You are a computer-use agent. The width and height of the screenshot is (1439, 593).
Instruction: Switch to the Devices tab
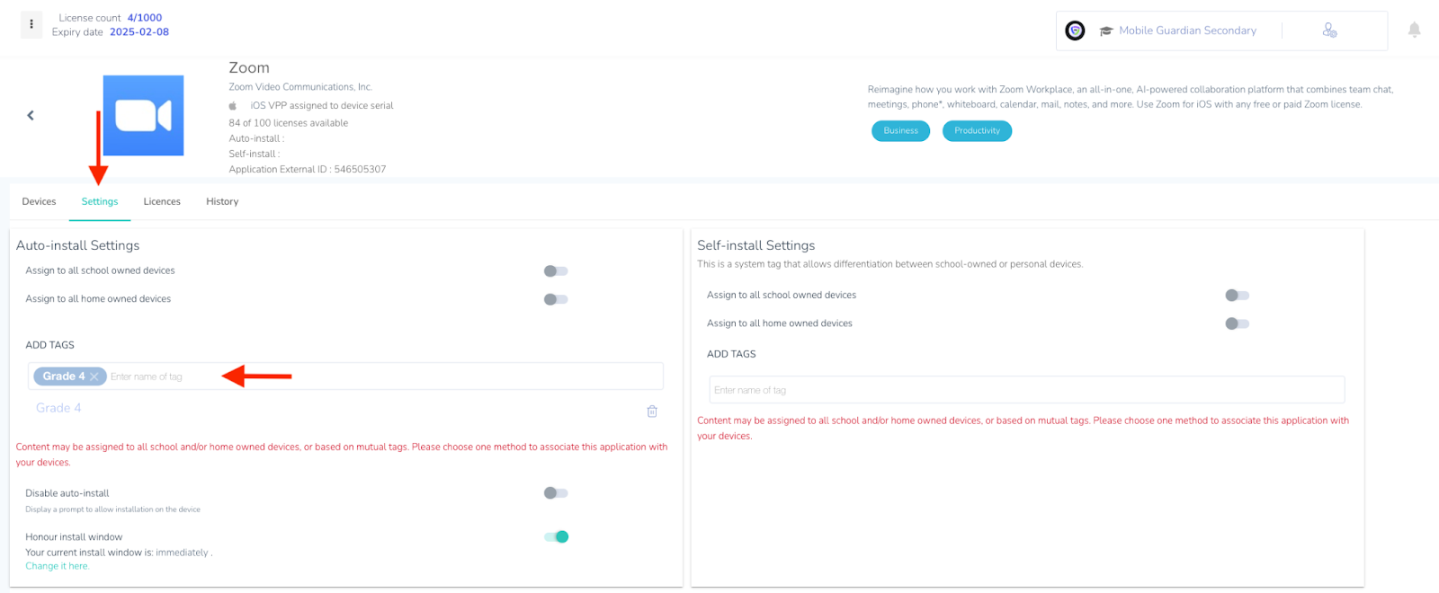tap(39, 201)
